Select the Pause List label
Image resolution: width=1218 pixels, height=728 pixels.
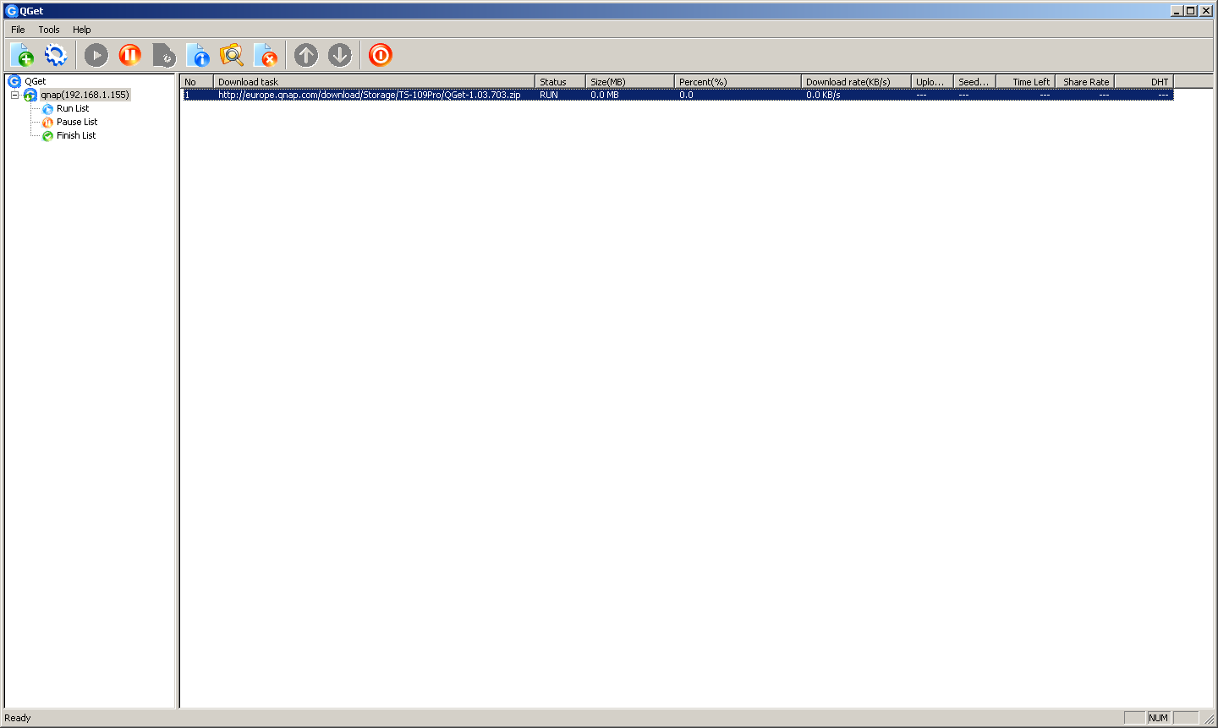click(x=77, y=122)
